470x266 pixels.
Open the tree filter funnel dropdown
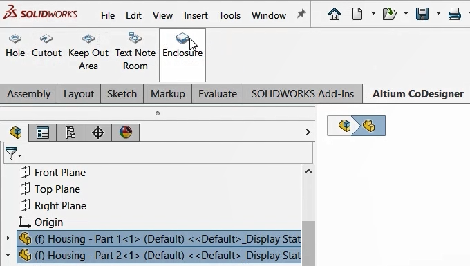[13, 153]
